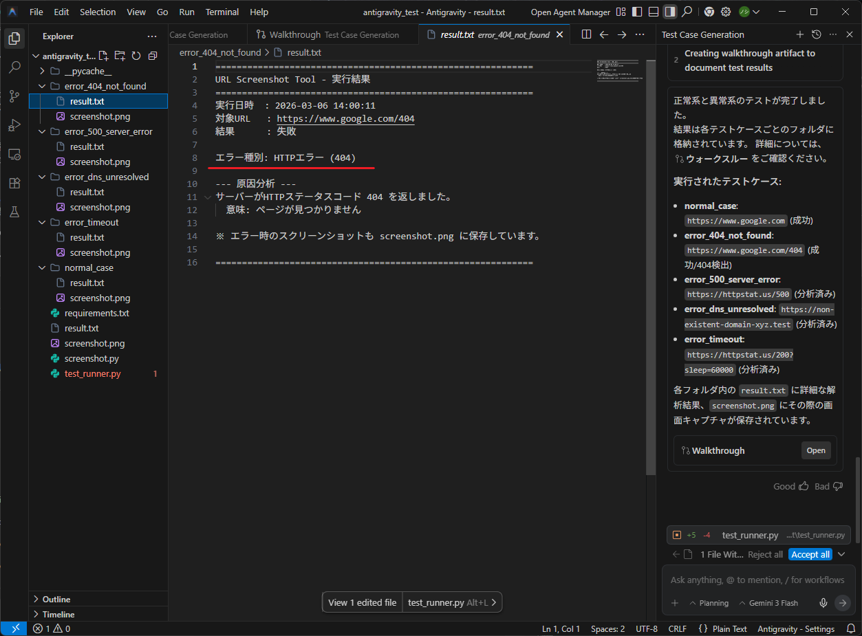Refresh the Explorer file tree

(136, 56)
